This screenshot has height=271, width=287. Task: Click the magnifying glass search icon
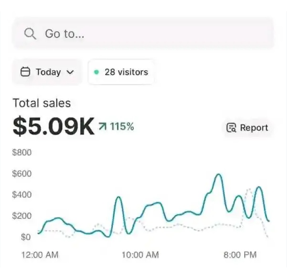coord(30,33)
